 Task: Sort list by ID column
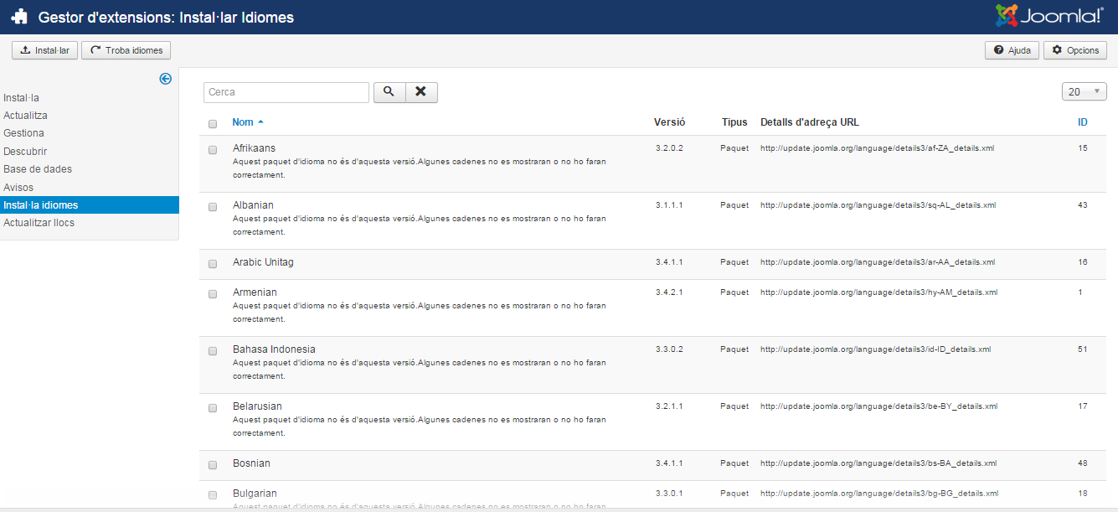click(1082, 122)
